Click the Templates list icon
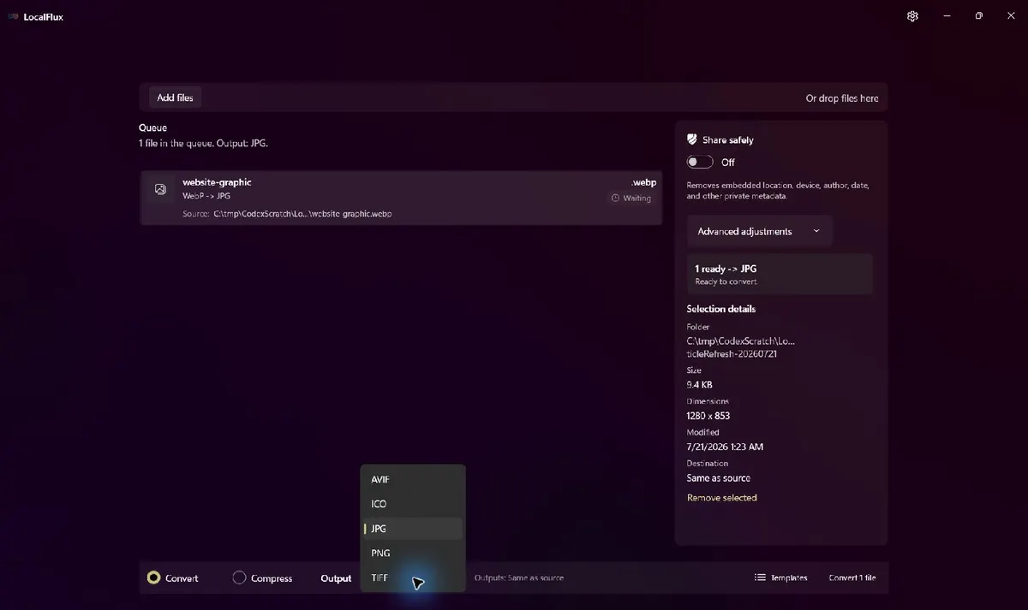 [760, 577]
